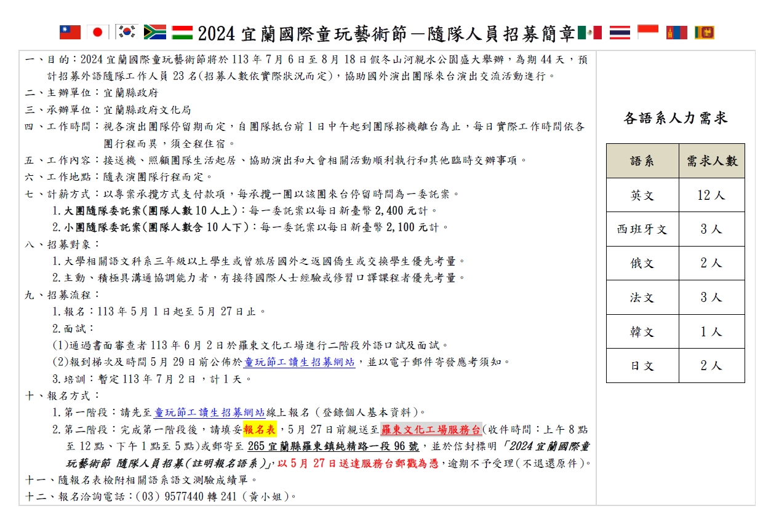763x530 pixels.
Task: Click the Sri Lanka flag icon
Action: pyautogui.click(x=705, y=32)
